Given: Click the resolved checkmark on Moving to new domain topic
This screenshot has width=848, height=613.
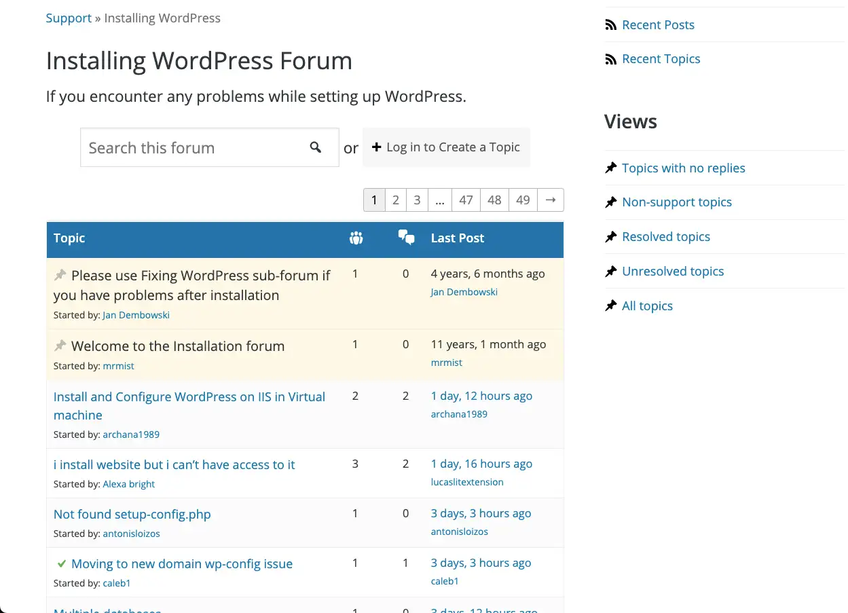Looking at the screenshot, I should click(x=61, y=563).
